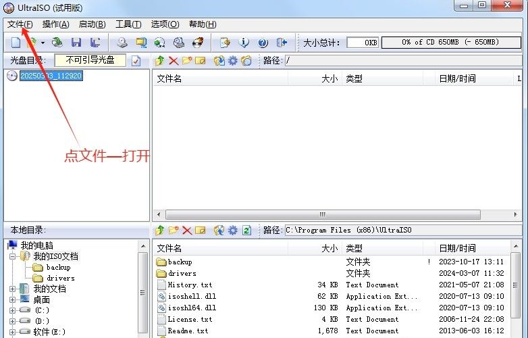This screenshot has height=338, width=528.
Task: Sort disc image list by 文件名 column
Action: click(x=221, y=79)
